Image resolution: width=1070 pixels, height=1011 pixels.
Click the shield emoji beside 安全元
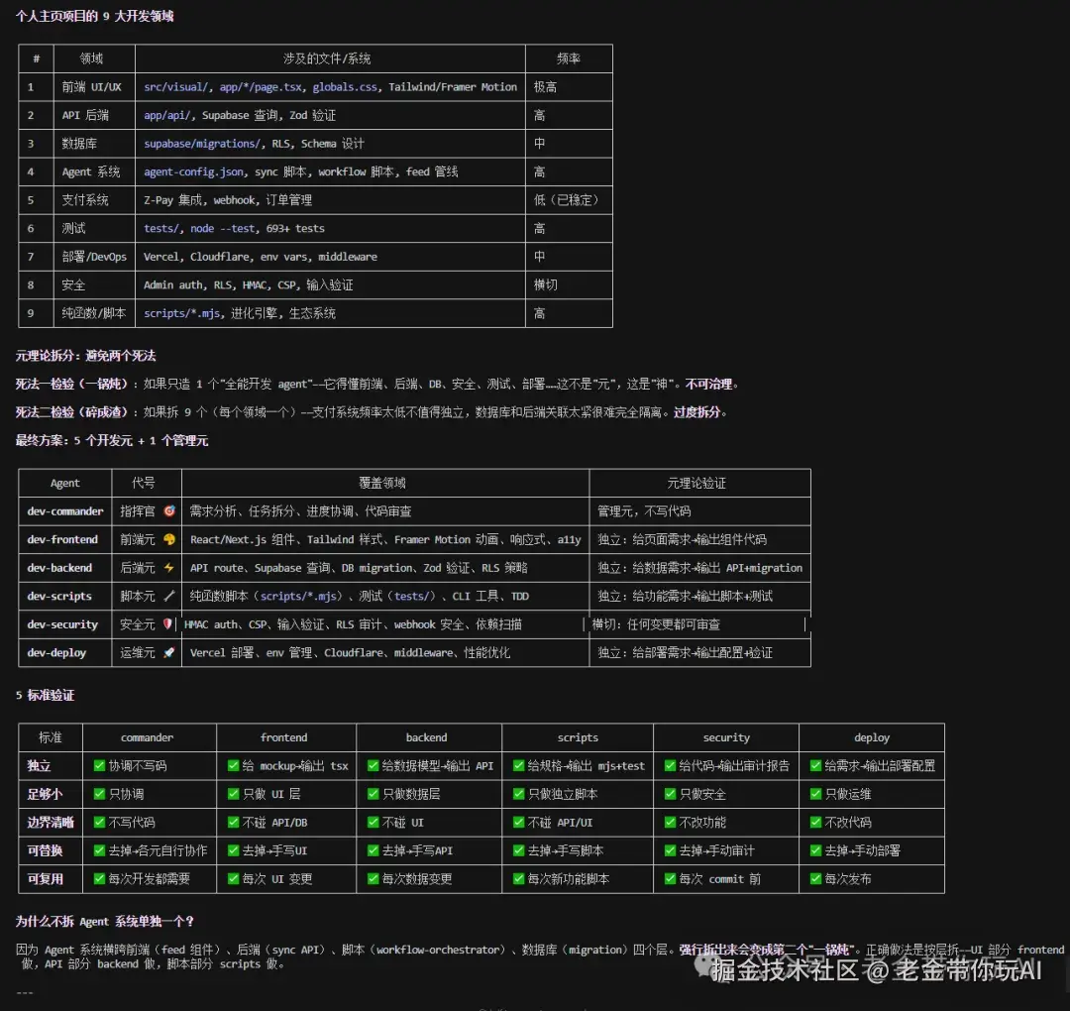[167, 623]
